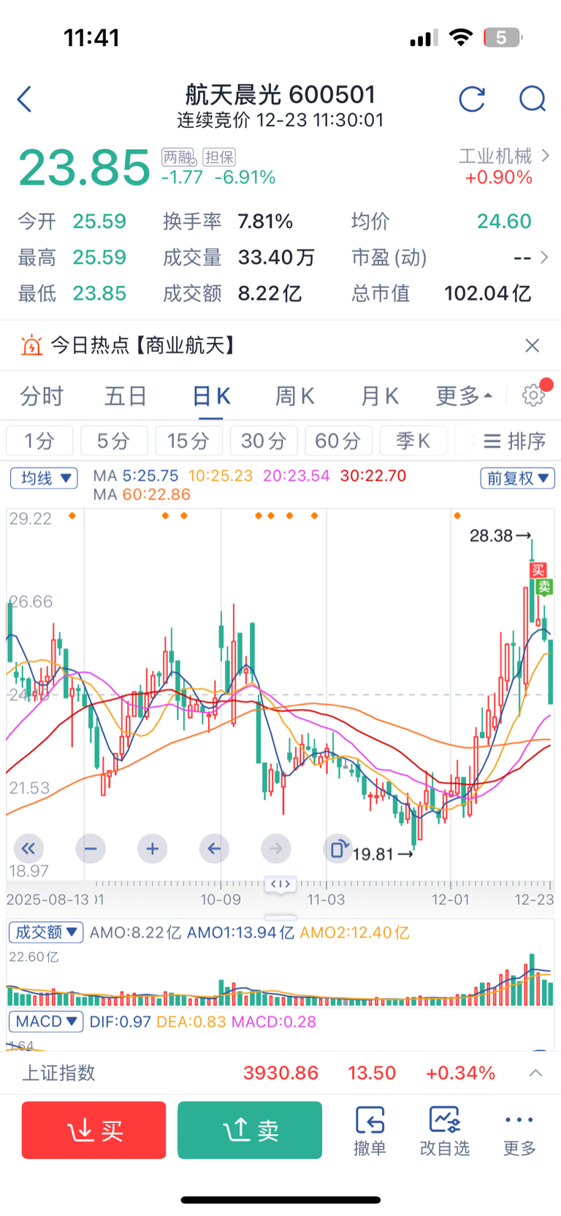Open chart settings gear icon
This screenshot has height=1216, width=561.
coord(533,396)
